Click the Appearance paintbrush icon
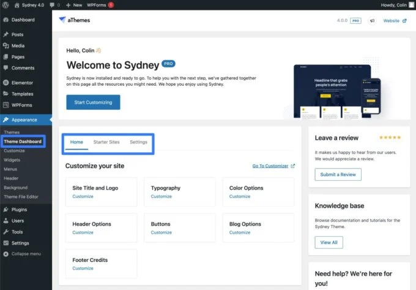 click(x=6, y=120)
